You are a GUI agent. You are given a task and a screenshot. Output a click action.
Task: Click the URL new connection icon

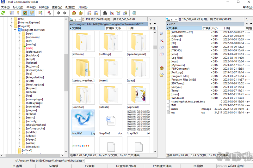pos(96,13)
